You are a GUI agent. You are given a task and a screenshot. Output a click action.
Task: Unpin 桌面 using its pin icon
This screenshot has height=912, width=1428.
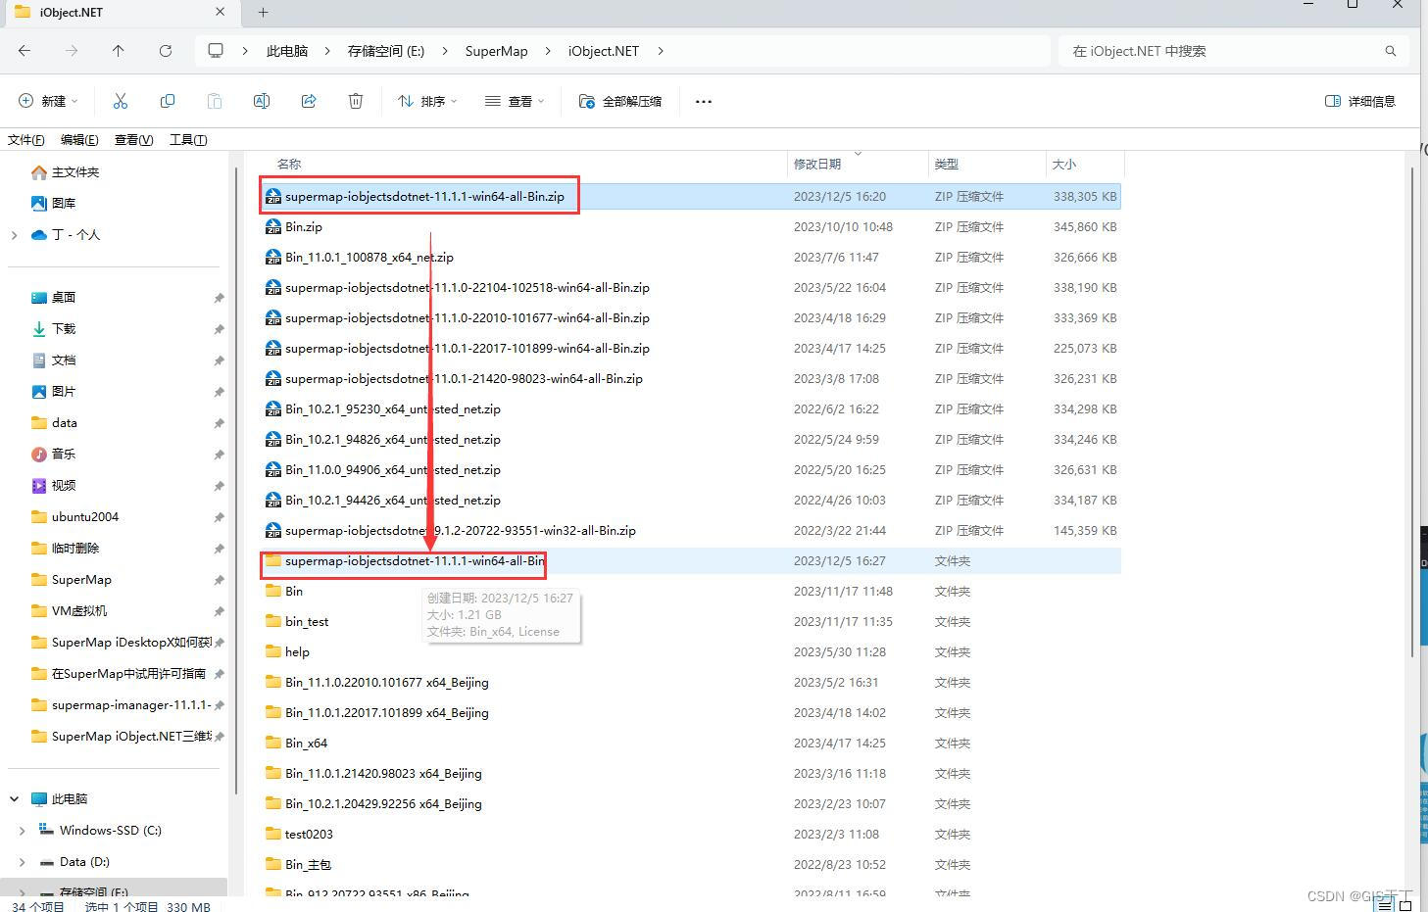(x=219, y=298)
